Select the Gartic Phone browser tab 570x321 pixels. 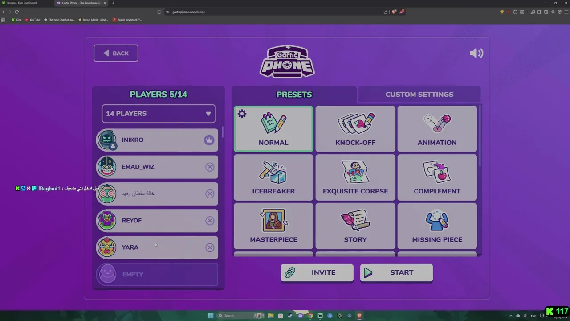tap(80, 3)
